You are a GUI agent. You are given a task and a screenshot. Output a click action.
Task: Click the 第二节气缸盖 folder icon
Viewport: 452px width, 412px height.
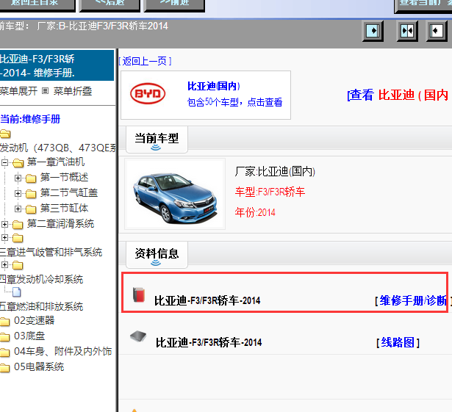click(31, 194)
